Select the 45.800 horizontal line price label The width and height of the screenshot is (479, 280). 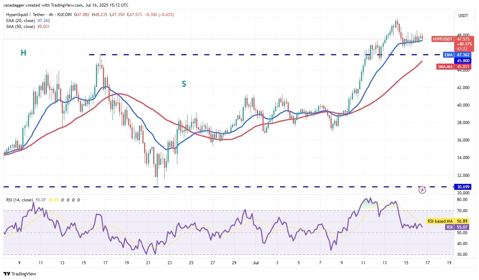(x=464, y=60)
